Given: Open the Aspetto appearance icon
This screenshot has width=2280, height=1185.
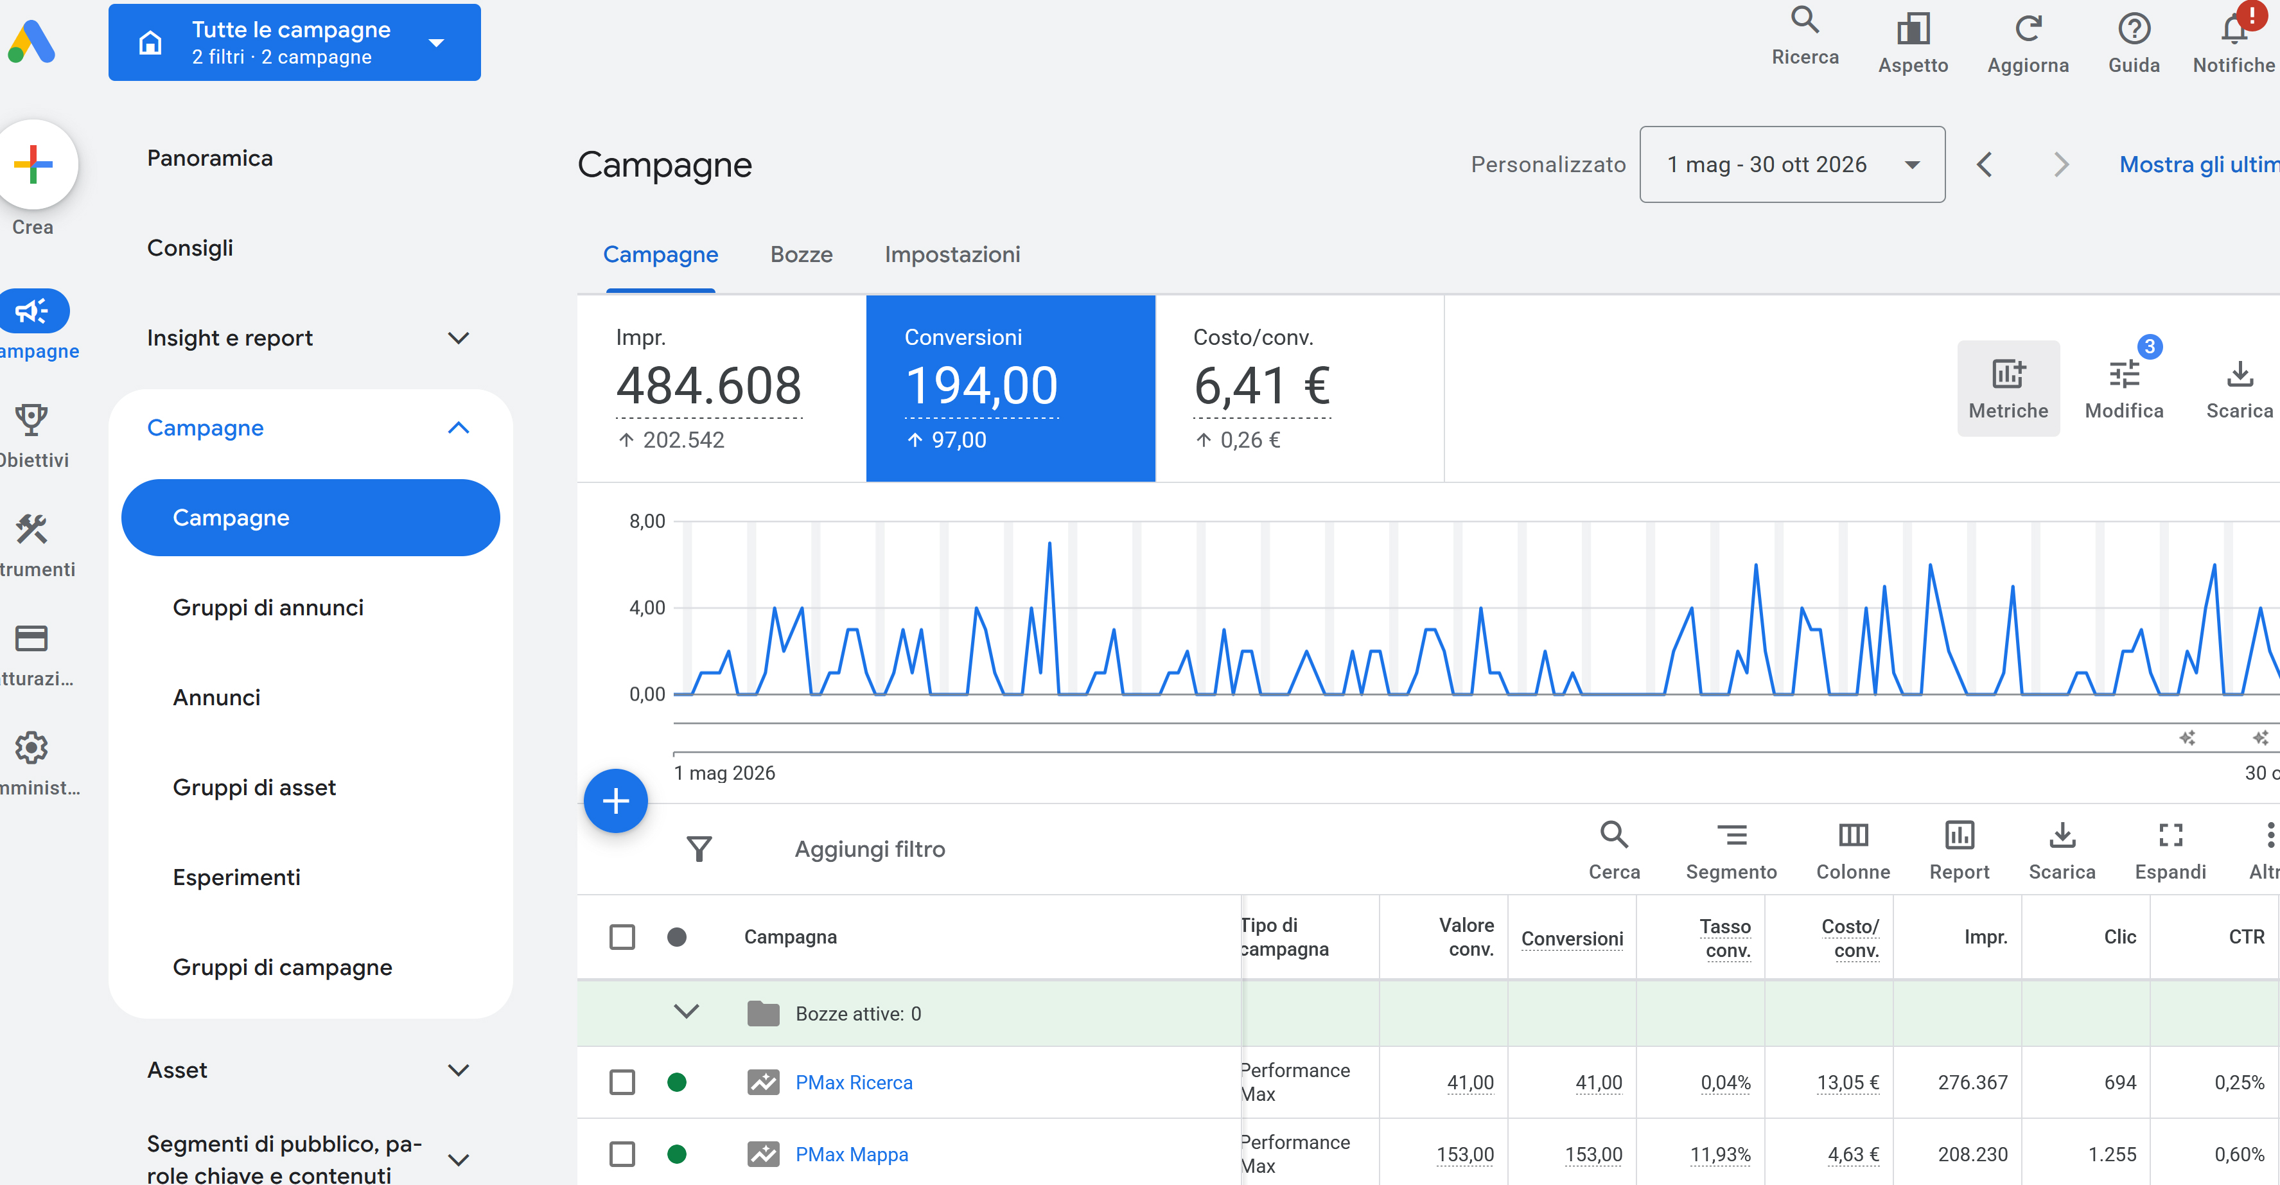Looking at the screenshot, I should [1913, 28].
